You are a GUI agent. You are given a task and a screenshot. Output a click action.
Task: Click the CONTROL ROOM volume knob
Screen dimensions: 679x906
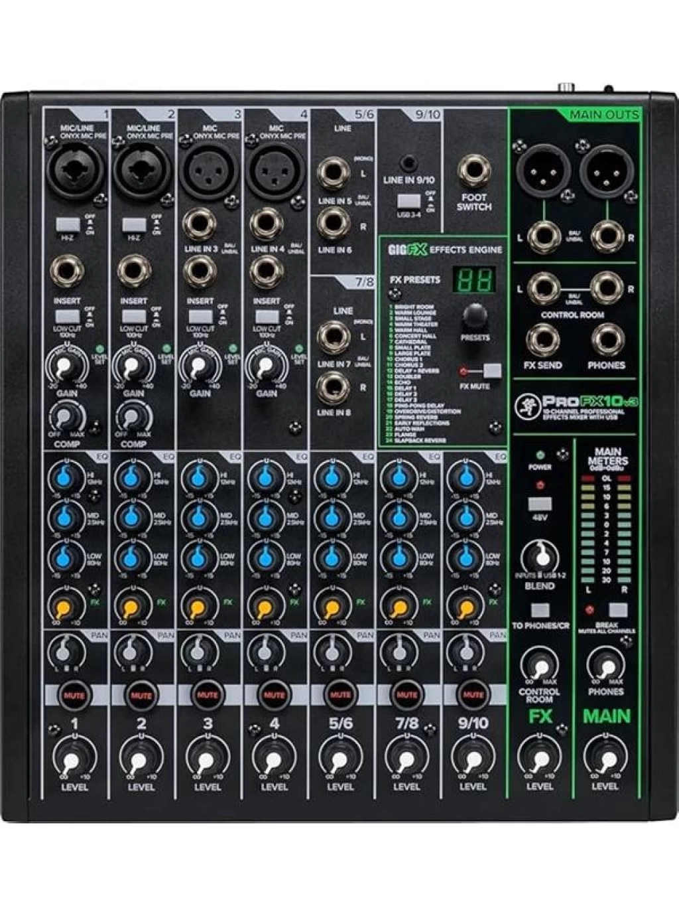point(538,664)
